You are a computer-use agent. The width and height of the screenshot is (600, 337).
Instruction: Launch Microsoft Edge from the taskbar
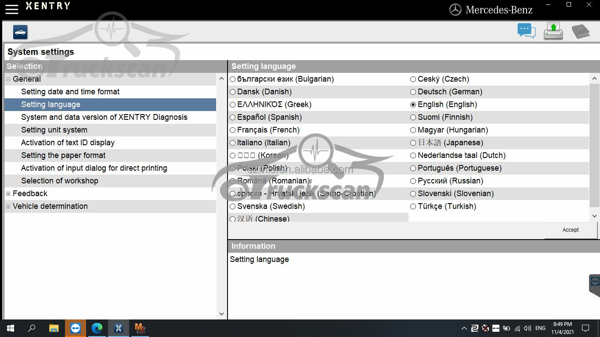(x=97, y=328)
